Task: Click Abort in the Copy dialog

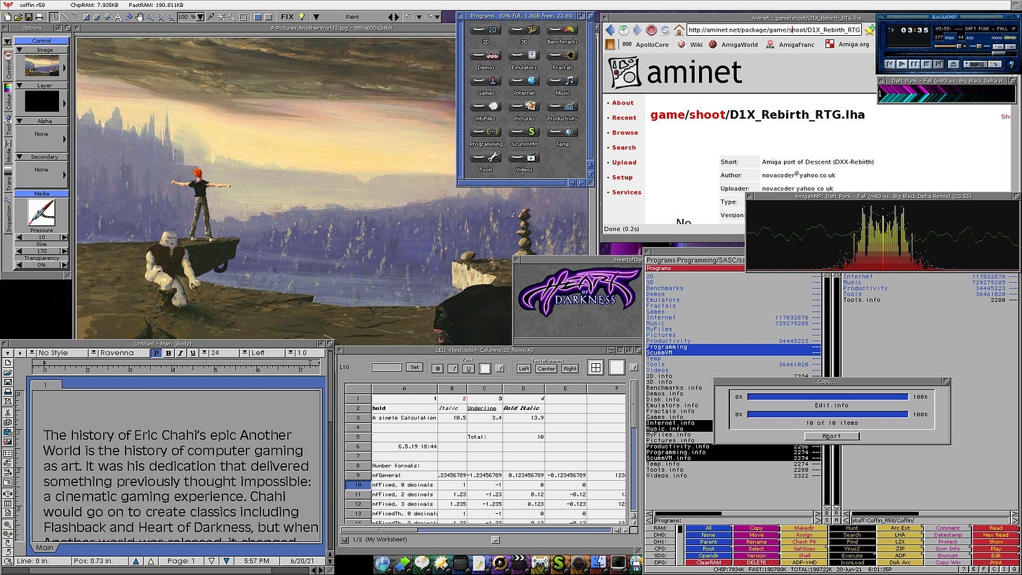Action: [832, 436]
